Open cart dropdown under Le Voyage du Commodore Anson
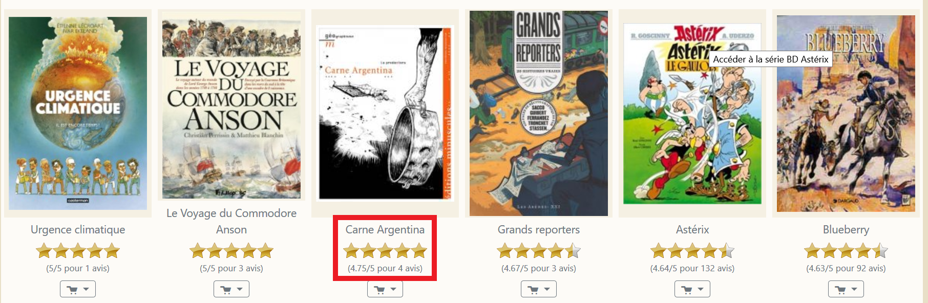The width and height of the screenshot is (928, 303). click(231, 289)
